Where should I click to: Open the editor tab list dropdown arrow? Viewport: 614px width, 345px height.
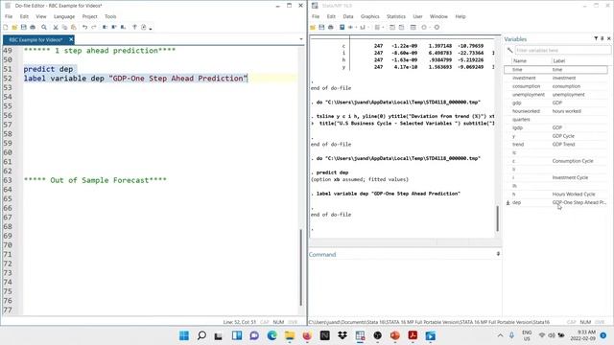coord(300,39)
